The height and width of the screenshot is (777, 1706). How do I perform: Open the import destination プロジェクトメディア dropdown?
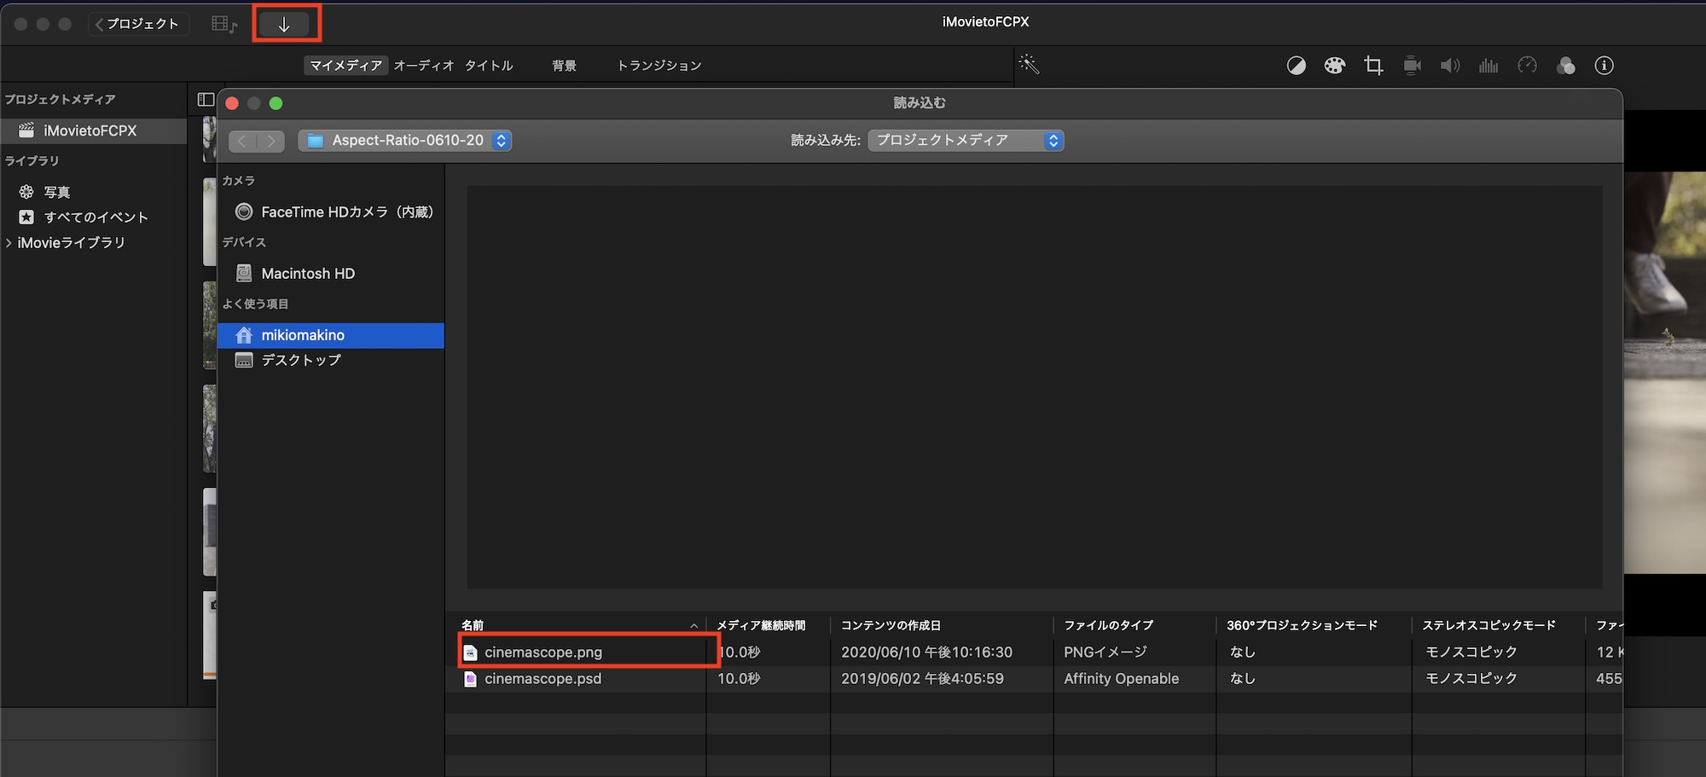pos(966,141)
